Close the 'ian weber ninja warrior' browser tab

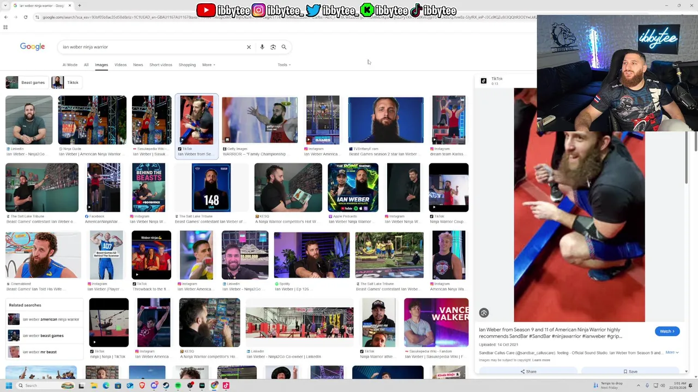point(69,5)
